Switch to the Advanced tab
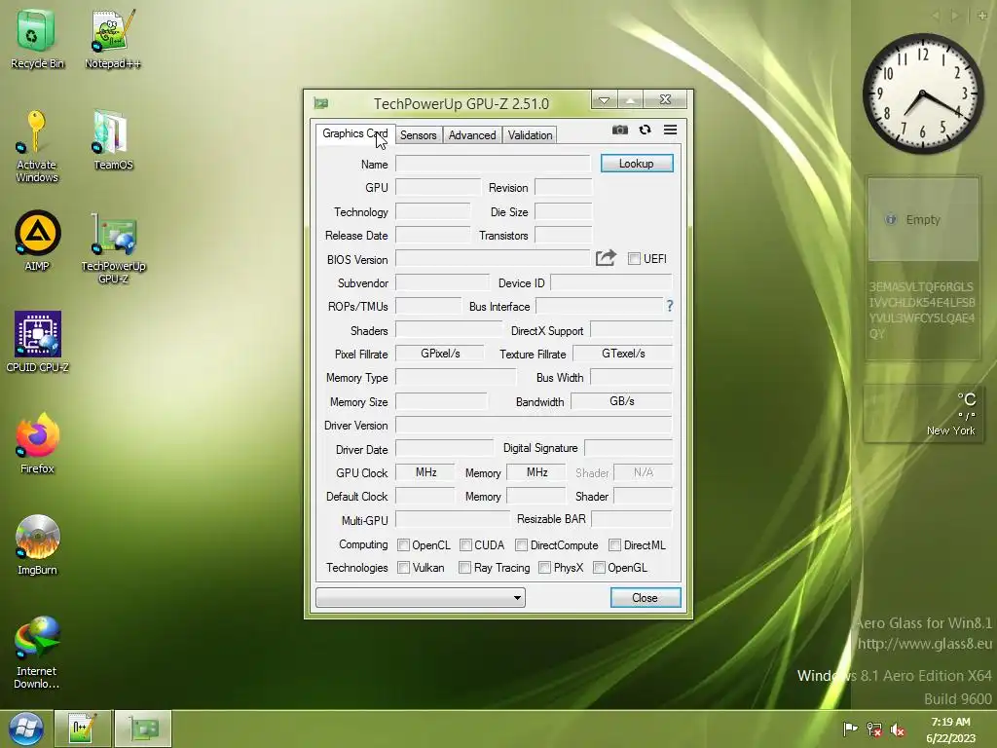The width and height of the screenshot is (997, 748). click(472, 135)
